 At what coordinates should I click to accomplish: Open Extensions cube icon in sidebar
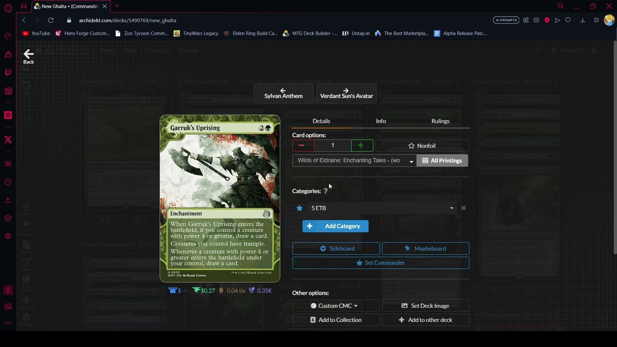pos(8,218)
